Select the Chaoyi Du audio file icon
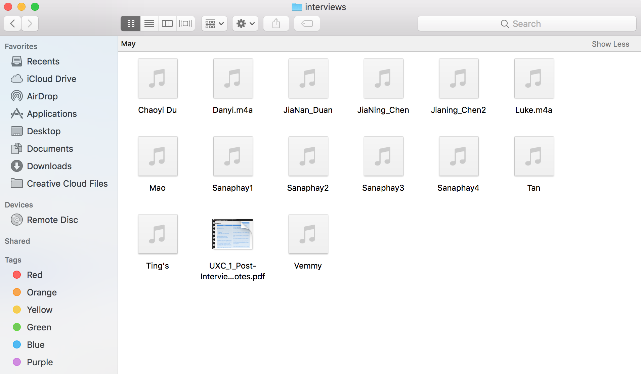This screenshot has width=641, height=374. pyautogui.click(x=158, y=78)
